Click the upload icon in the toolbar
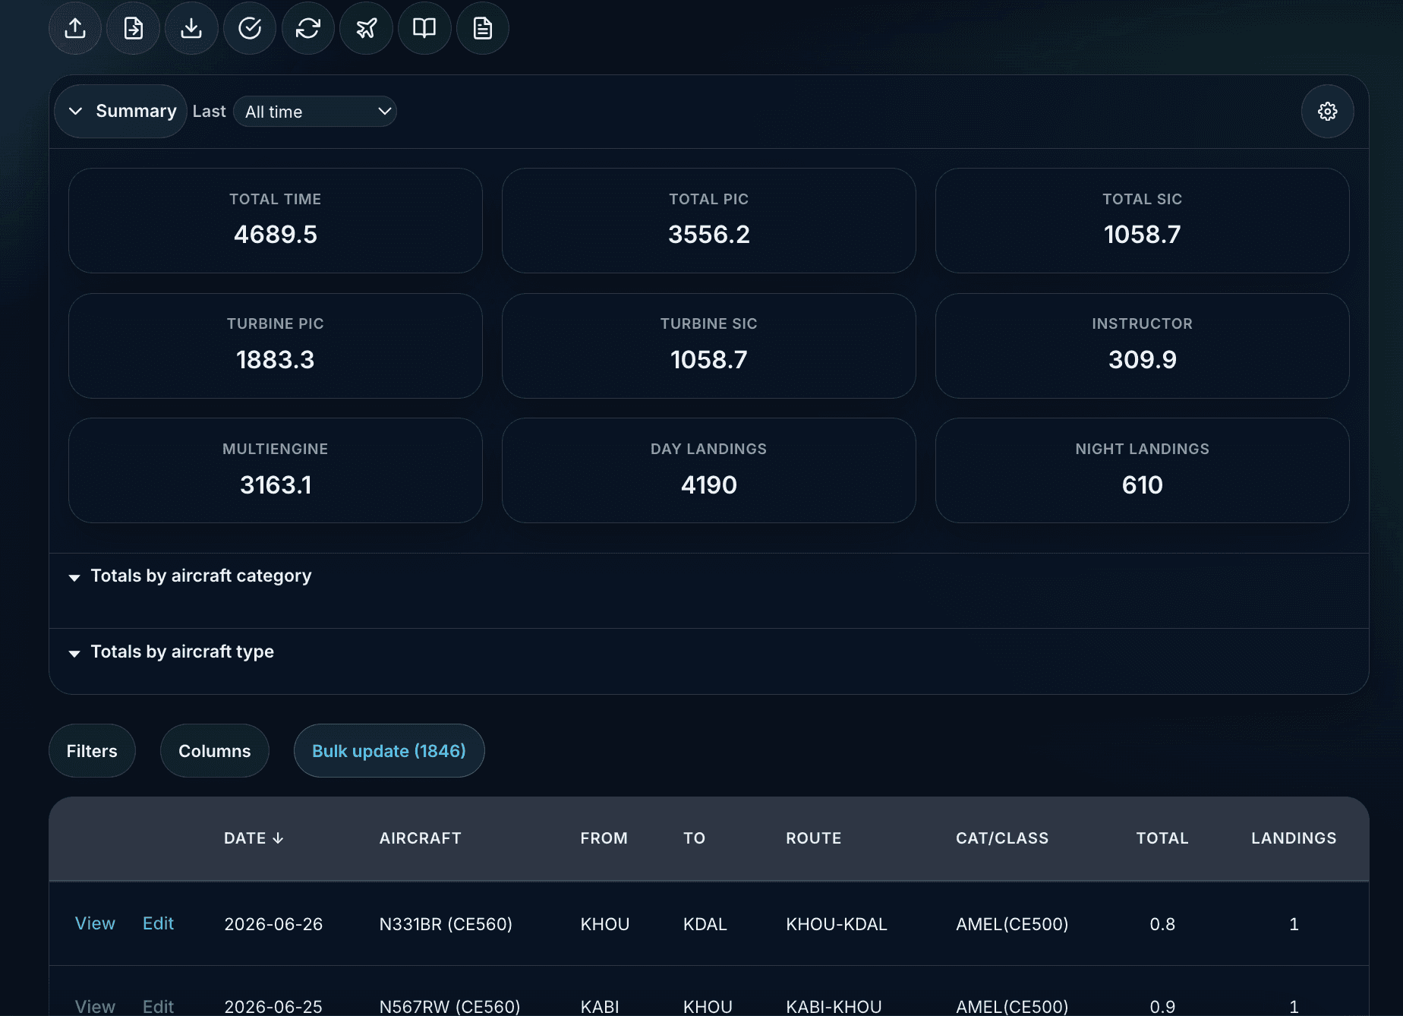Image resolution: width=1403 pixels, height=1016 pixels. click(75, 28)
